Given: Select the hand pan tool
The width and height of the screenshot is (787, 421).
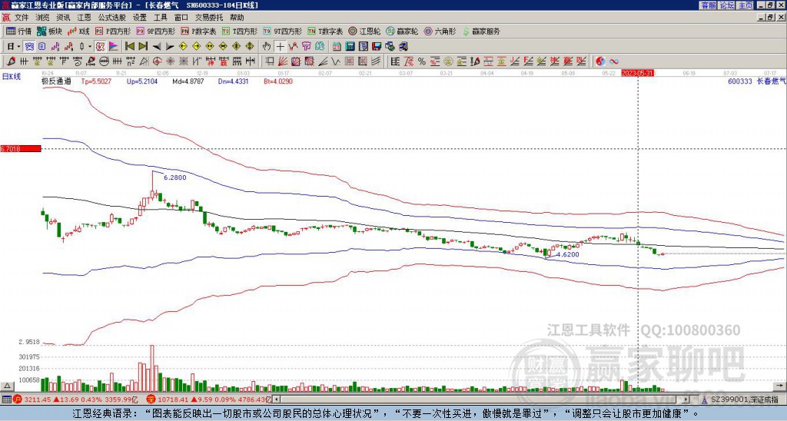Looking at the screenshot, I should 267,46.
